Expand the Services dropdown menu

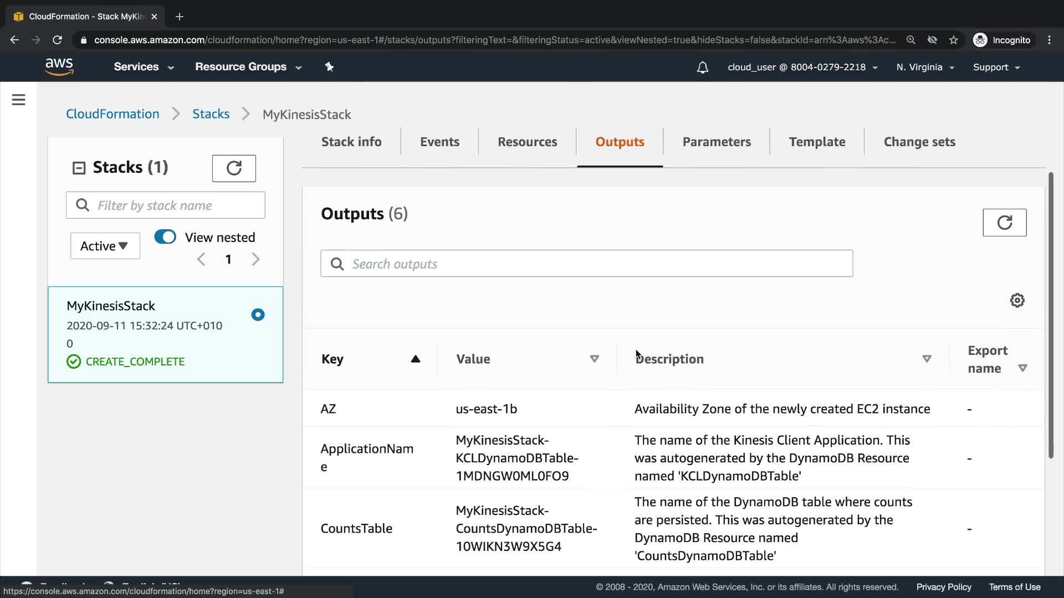[144, 67]
